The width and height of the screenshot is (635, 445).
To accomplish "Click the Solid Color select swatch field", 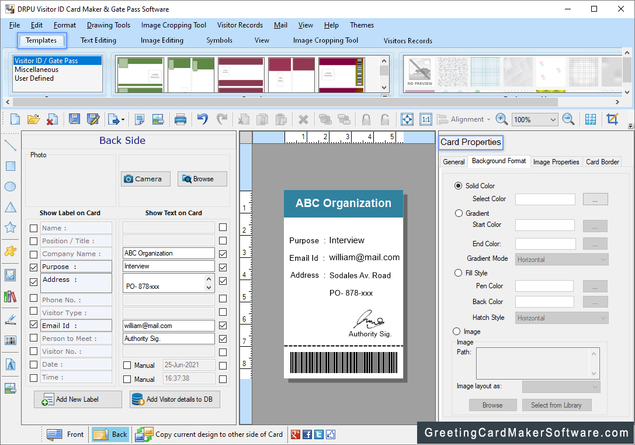I will pos(545,199).
